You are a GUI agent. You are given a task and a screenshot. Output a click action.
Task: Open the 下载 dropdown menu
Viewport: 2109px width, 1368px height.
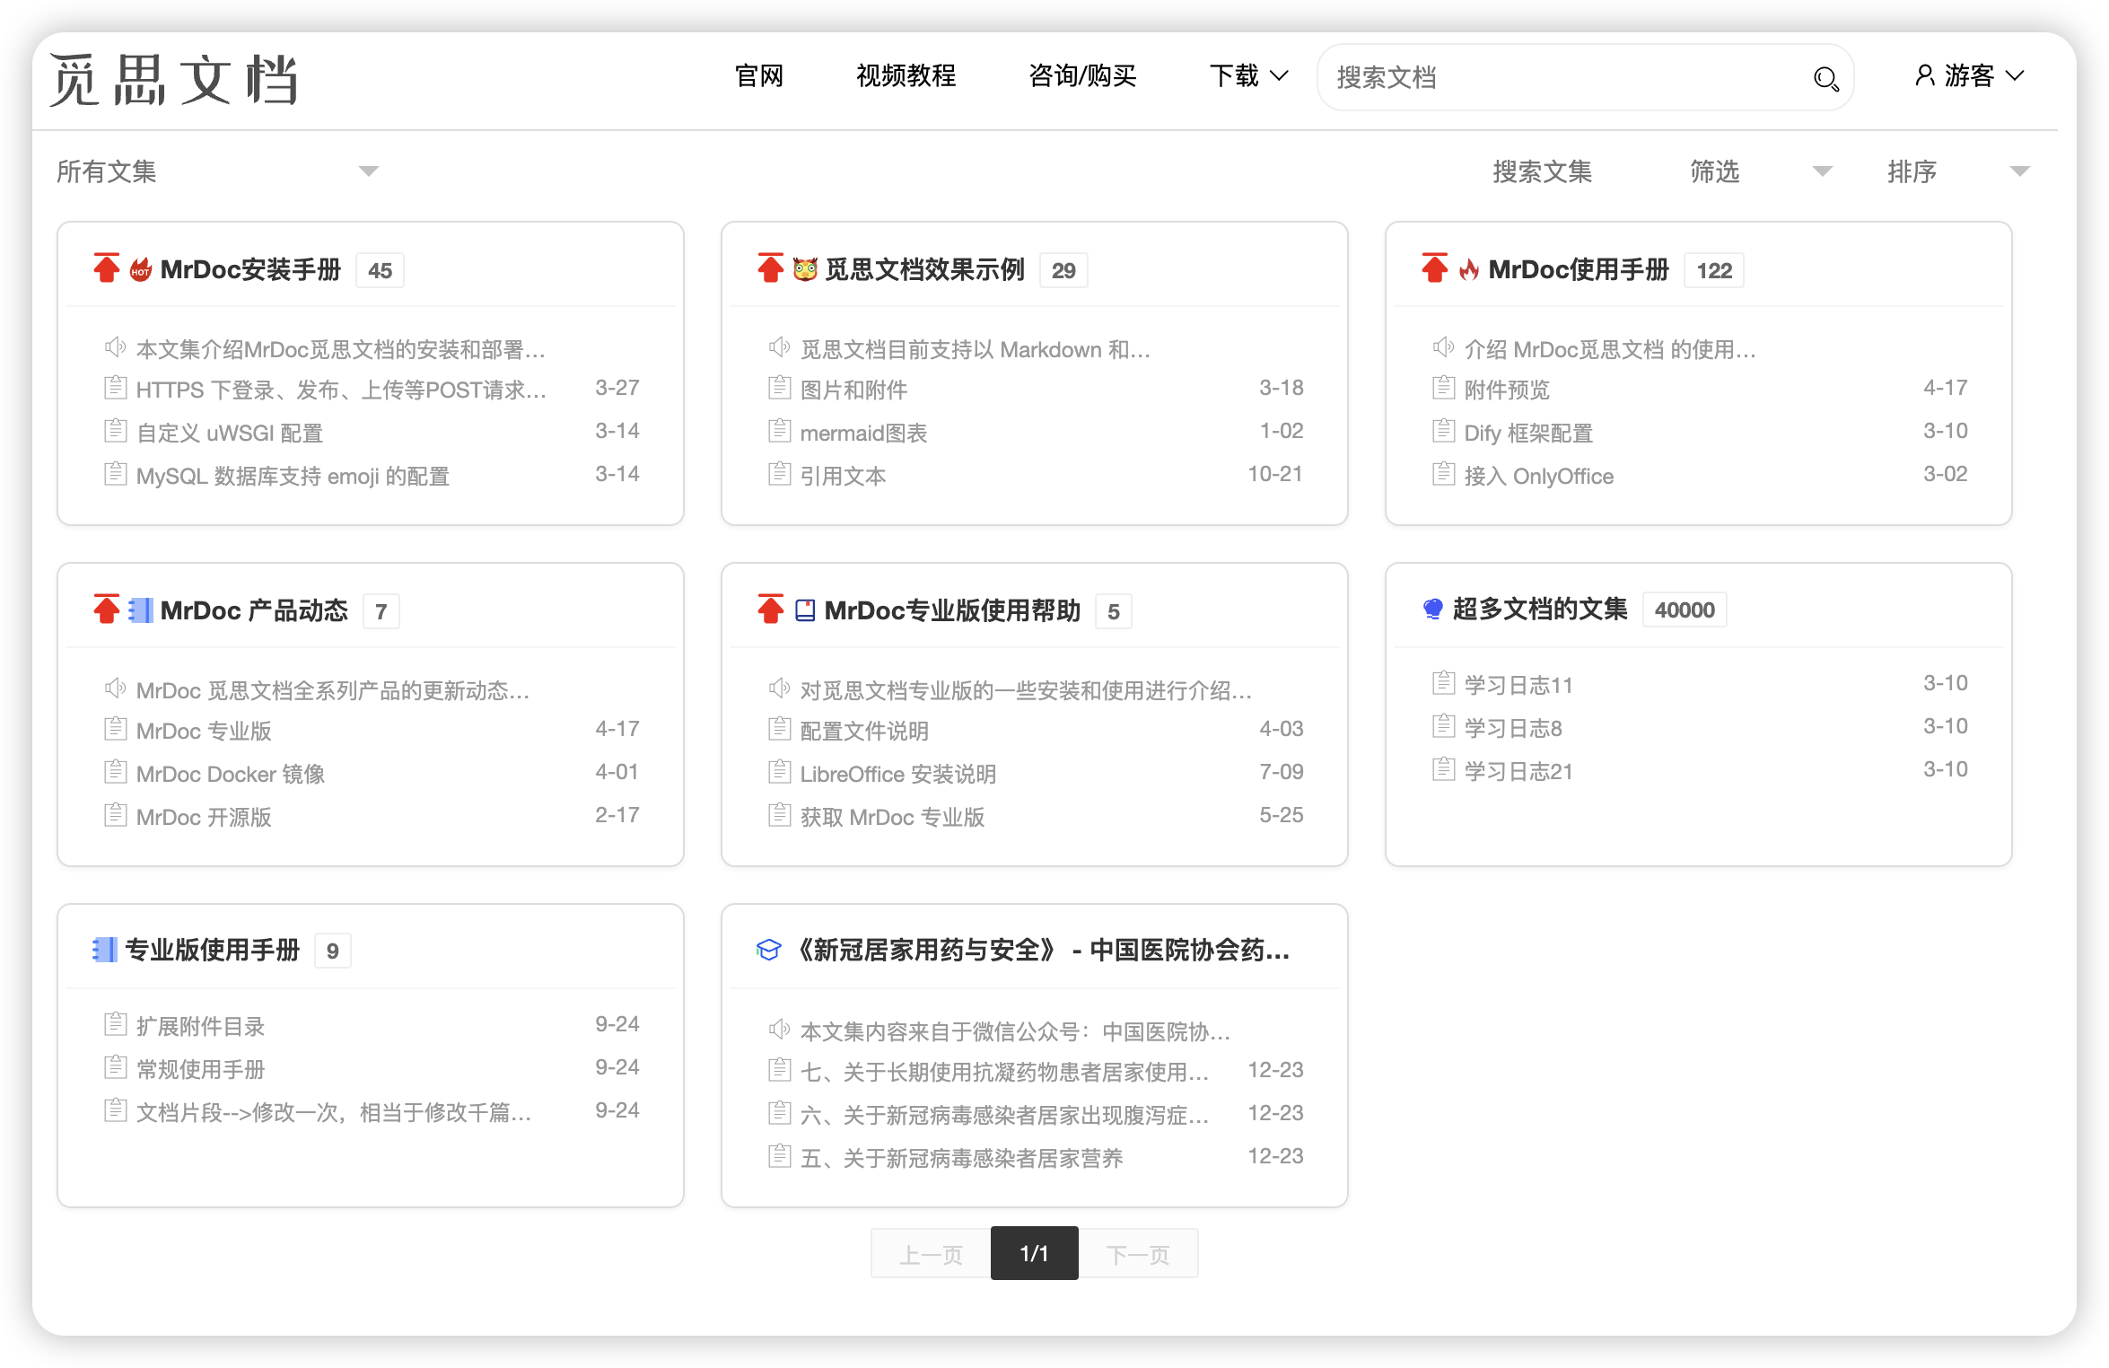click(x=1248, y=76)
